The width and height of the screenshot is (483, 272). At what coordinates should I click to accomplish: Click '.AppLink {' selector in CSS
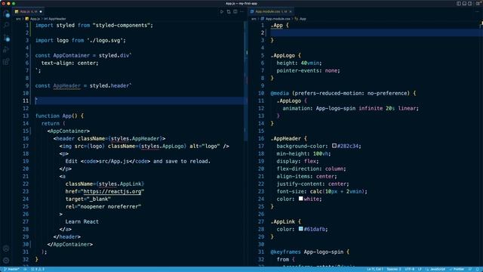[285, 221]
